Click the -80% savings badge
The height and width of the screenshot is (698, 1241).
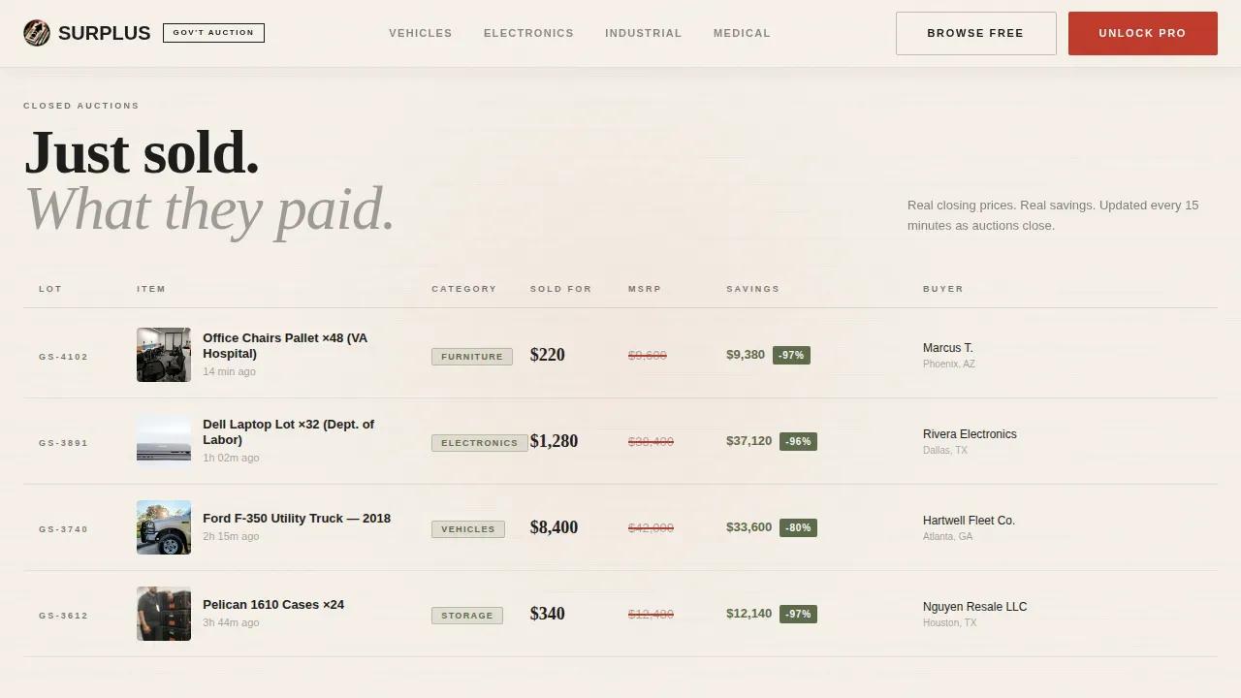[798, 527]
